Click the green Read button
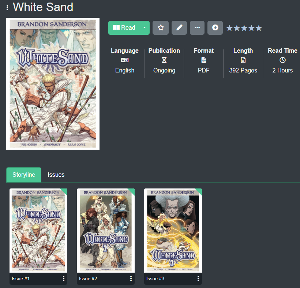 (124, 28)
